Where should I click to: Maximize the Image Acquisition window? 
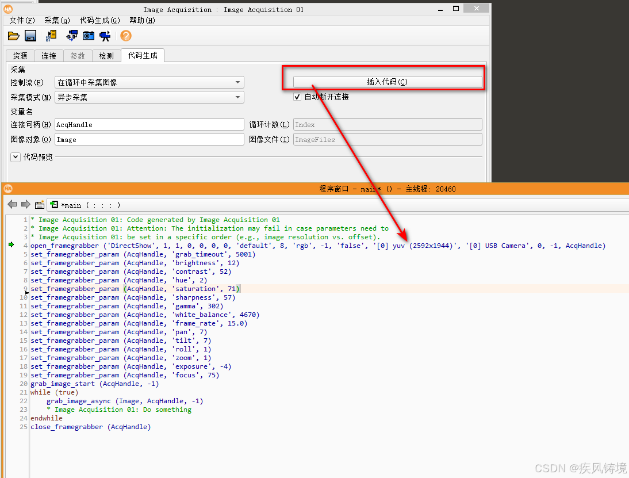[456, 9]
